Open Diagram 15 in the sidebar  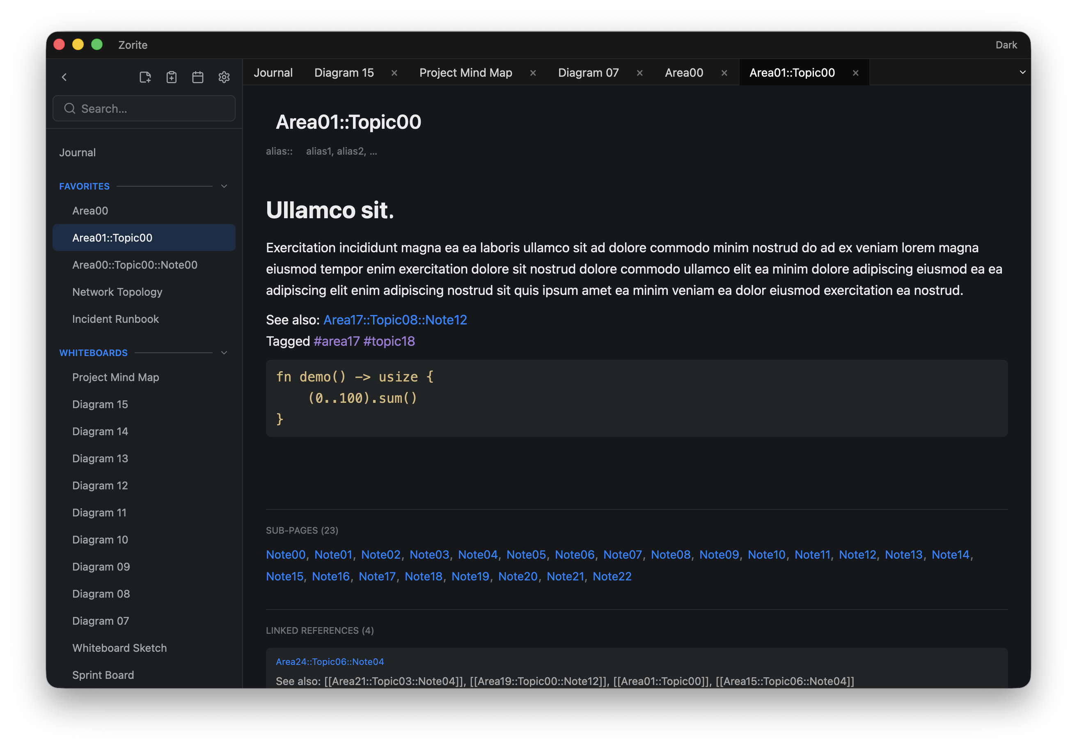(144, 404)
